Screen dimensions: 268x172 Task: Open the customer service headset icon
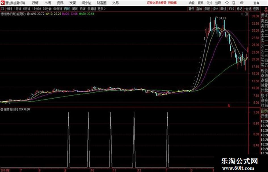(227, 3)
